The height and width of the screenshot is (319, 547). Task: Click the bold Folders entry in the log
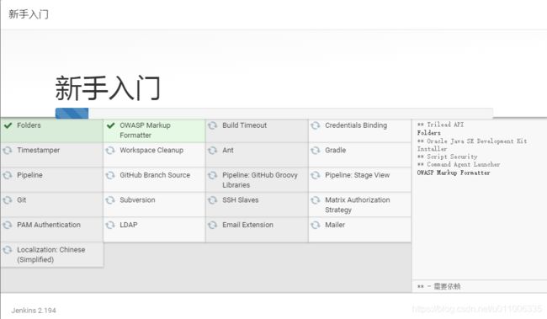pos(428,133)
